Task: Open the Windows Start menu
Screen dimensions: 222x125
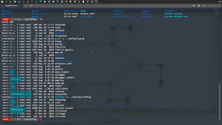Action: [x=2, y=2]
